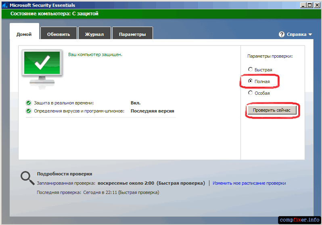Maximize the Security Essentials window
322x225 pixels.
tap(310, 5)
